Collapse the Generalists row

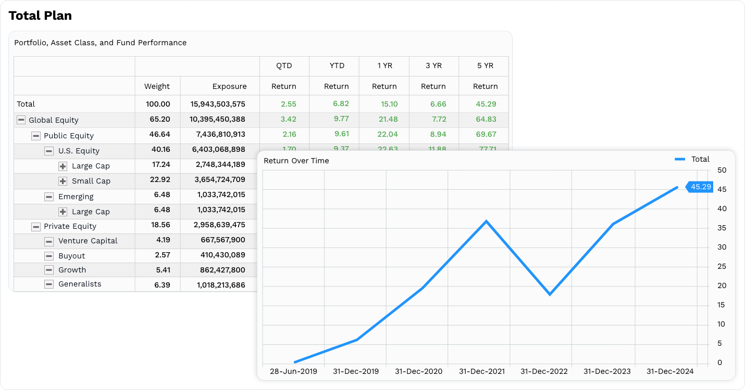click(48, 284)
